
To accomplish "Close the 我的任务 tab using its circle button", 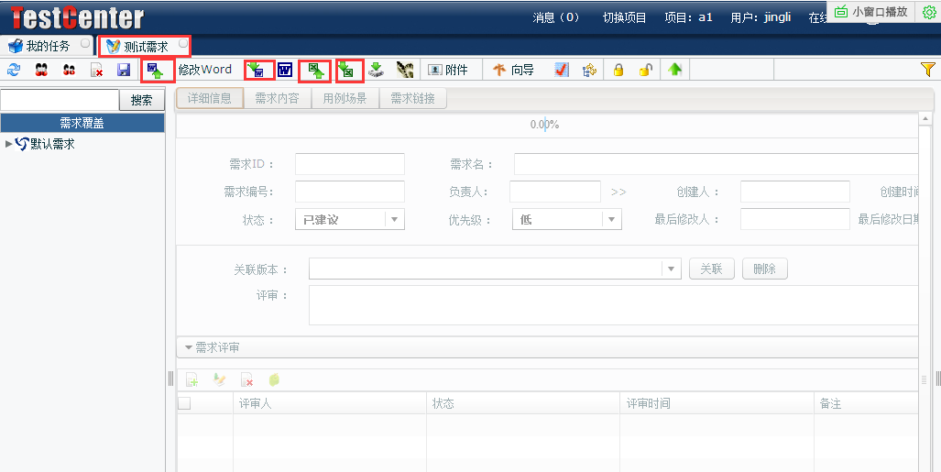I will click(x=85, y=43).
